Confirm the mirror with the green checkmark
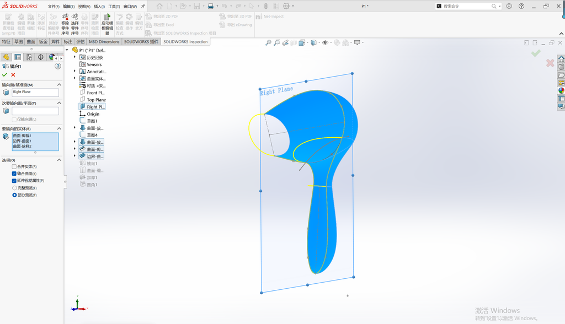Viewport: 565px width, 324px height. pos(4,75)
